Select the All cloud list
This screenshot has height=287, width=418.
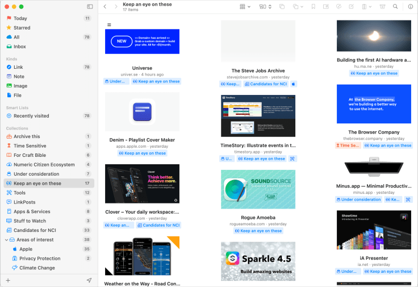[49, 37]
